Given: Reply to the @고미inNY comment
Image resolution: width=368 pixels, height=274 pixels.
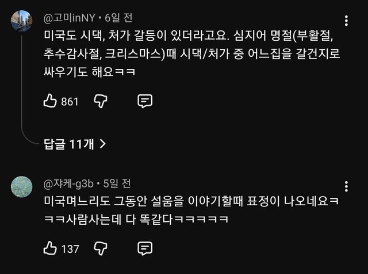Looking at the screenshot, I should pyautogui.click(x=145, y=101).
